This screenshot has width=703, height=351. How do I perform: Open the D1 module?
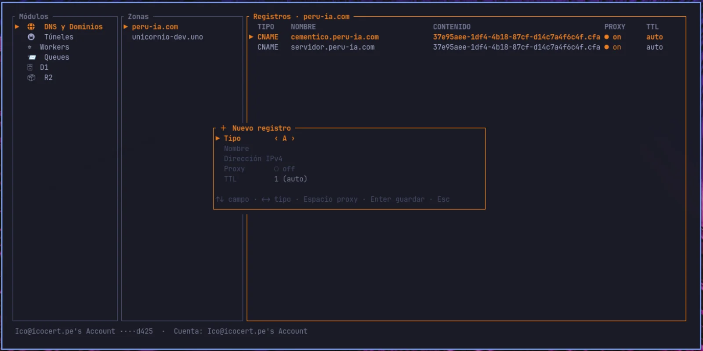[x=44, y=67]
